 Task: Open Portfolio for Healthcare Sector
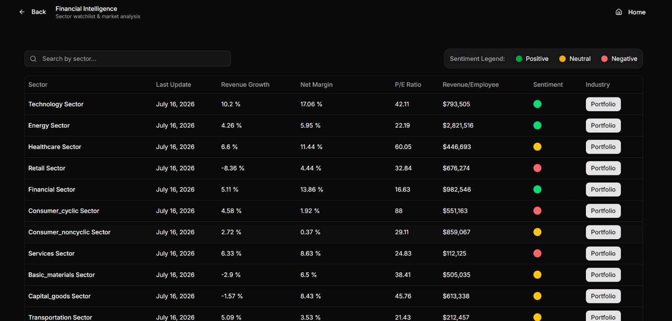click(603, 147)
